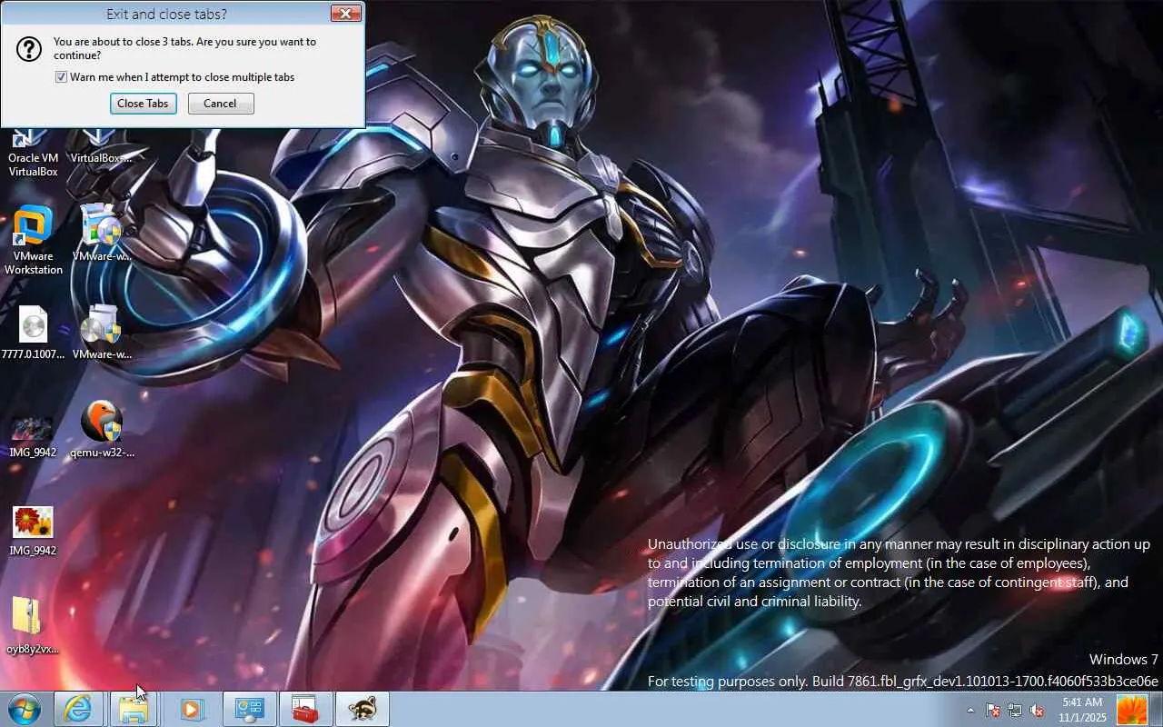Viewport: 1163px width, 727px height.
Task: Uncheck "Warn me when I attempt to close multiple tabs"
Action: pyautogui.click(x=61, y=77)
